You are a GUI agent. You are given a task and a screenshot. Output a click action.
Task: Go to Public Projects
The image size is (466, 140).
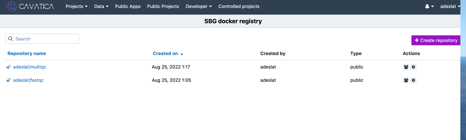pos(163,6)
